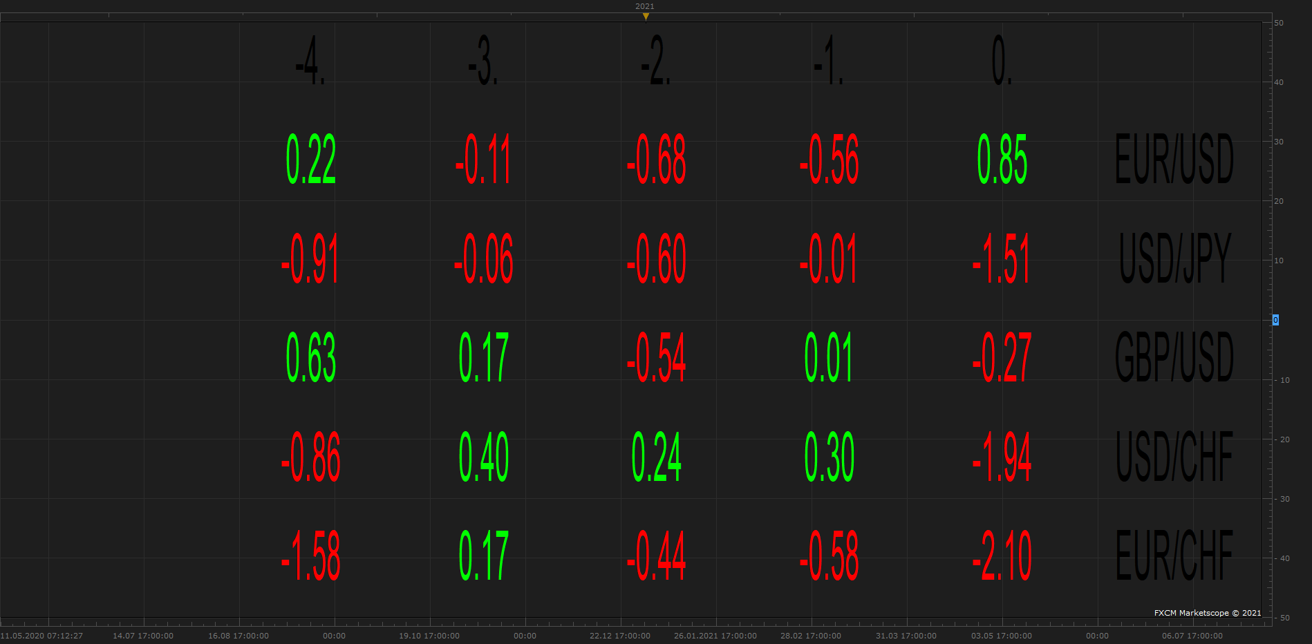The width and height of the screenshot is (1312, 644).
Task: Click GBP/USD value 0.63
Action: click(x=311, y=357)
